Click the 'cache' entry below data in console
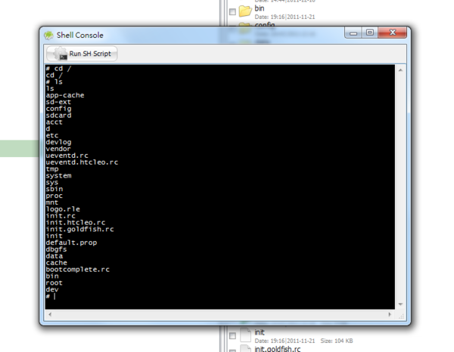This screenshot has width=454, height=352. [56, 263]
